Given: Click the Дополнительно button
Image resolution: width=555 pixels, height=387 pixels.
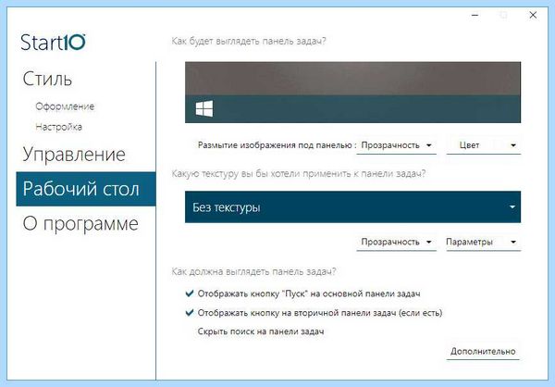Looking at the screenshot, I should click(x=483, y=352).
